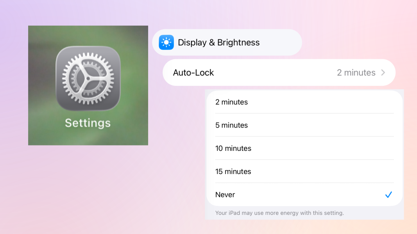
Task: Tap the Settings app on the home screen
Action: point(88,85)
